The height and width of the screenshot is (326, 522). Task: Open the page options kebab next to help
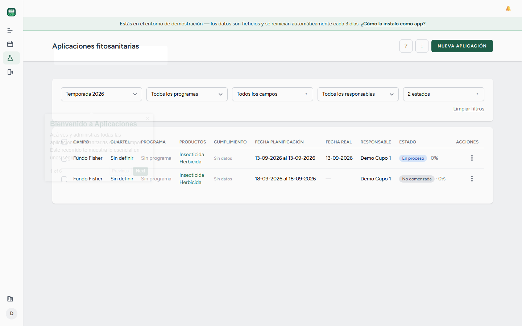click(422, 46)
